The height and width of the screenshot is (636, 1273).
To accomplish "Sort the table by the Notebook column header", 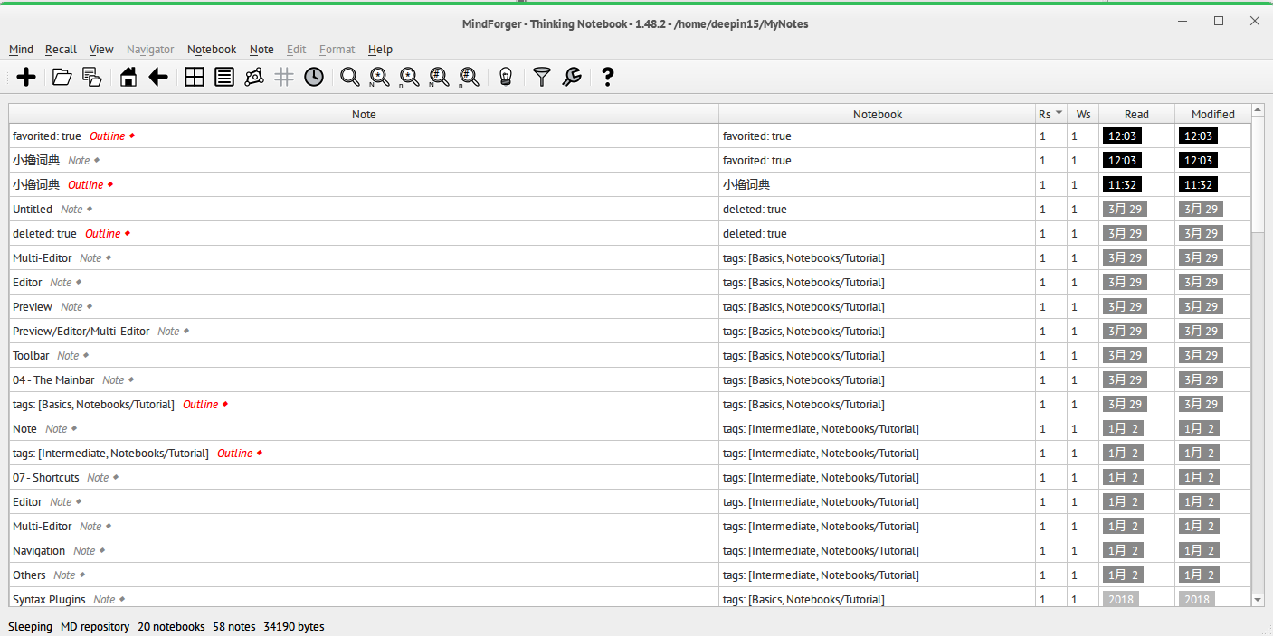I will 878,114.
